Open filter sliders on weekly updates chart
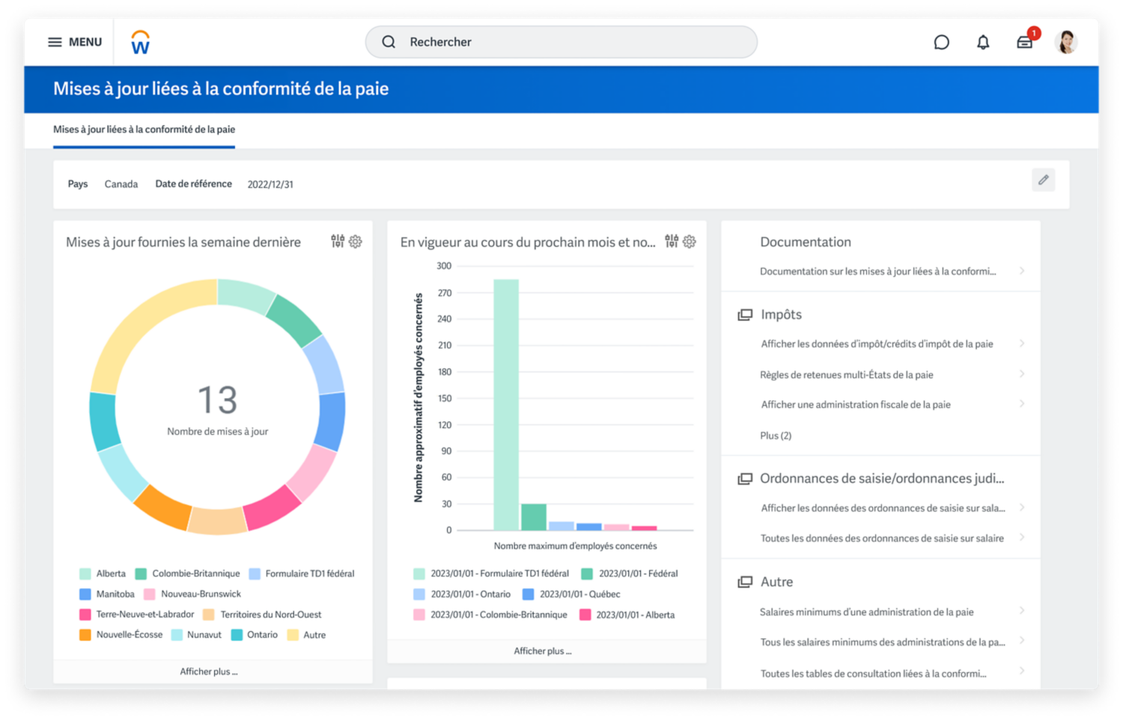This screenshot has width=1123, height=720. 338,241
